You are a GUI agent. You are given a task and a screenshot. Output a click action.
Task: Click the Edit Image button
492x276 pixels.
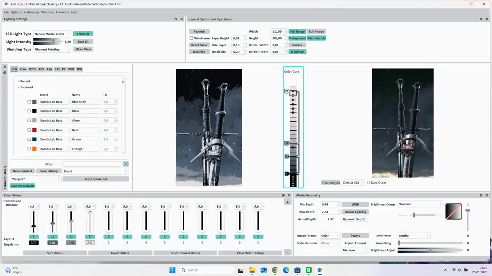click(x=316, y=31)
